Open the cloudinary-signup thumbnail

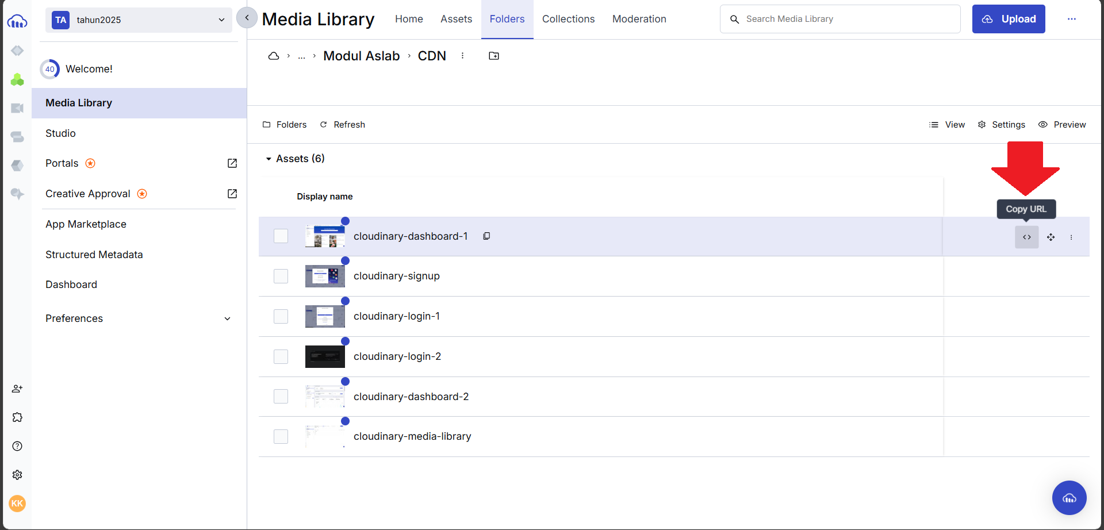(x=325, y=276)
